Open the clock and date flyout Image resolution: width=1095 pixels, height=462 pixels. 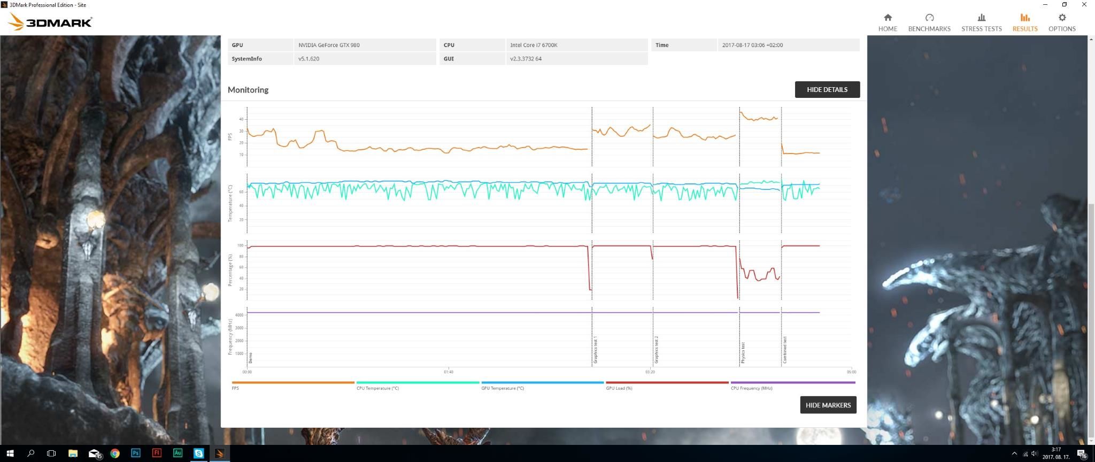(1056, 453)
